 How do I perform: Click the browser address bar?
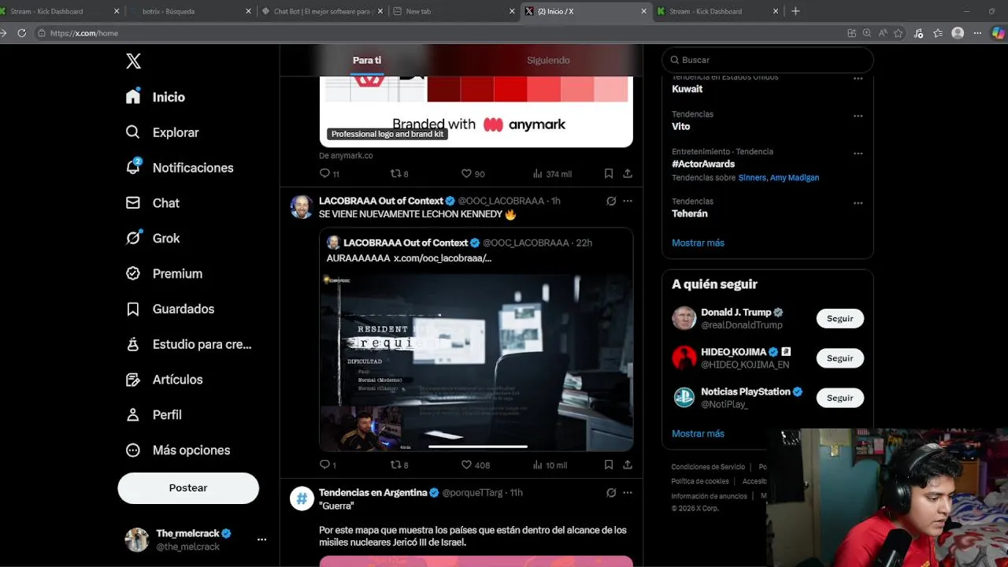pos(441,33)
